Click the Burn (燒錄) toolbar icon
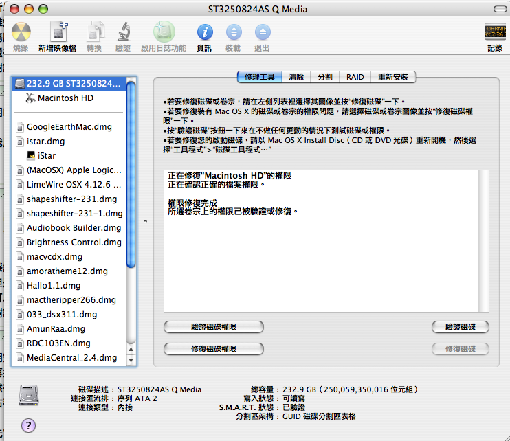The width and height of the screenshot is (510, 441). [x=21, y=32]
